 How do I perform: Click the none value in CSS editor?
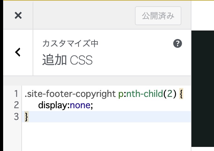coord(80,105)
